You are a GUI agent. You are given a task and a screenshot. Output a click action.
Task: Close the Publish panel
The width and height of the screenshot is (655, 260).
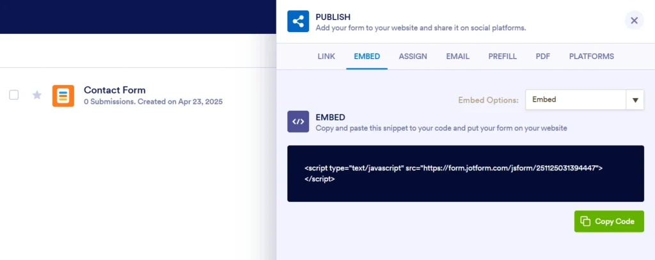[634, 20]
